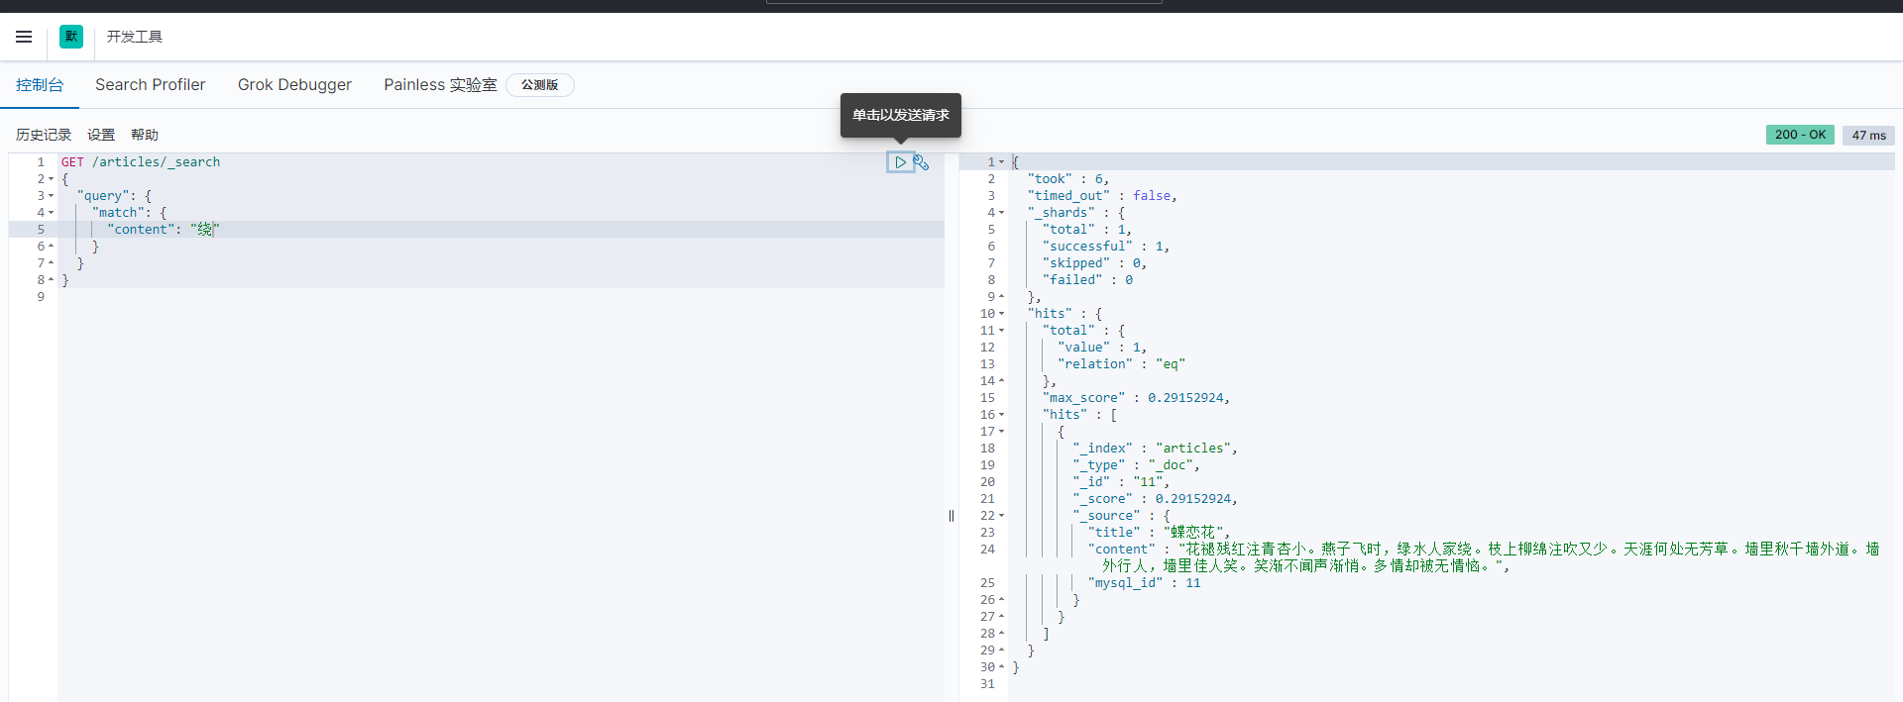The image size is (1903, 702).
Task: Click the 开发工具 breadcrumb
Action: pos(135,37)
